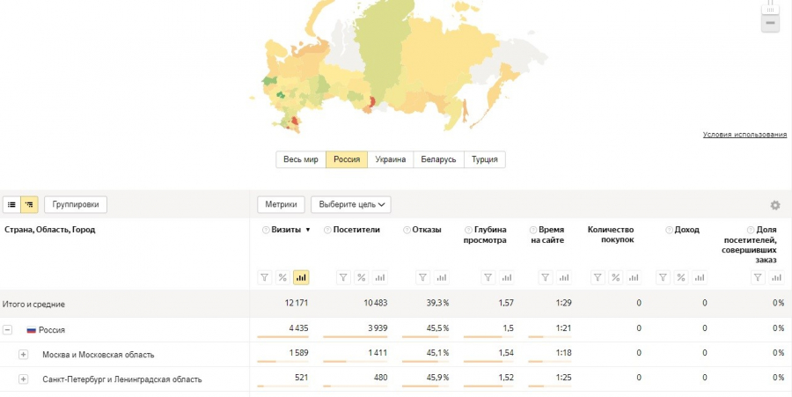Click percent icon under Посетители column
This screenshot has height=397, width=792.
point(361,277)
